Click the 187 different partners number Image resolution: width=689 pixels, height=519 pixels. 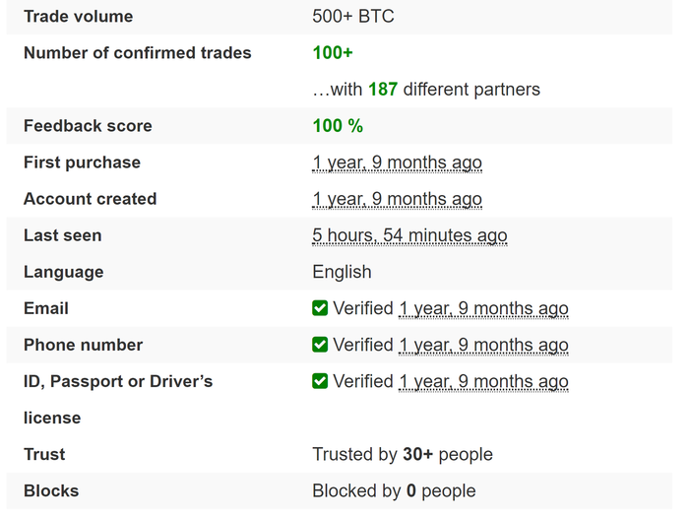click(383, 90)
